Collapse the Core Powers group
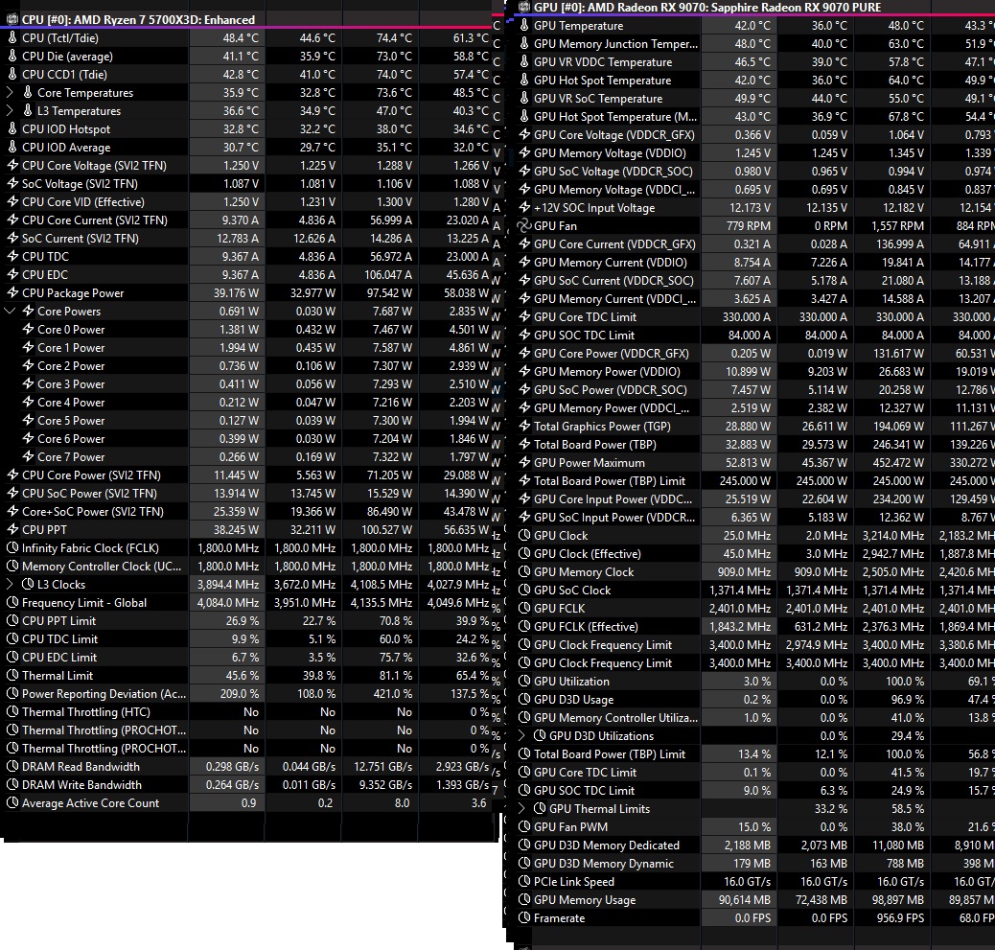995x950 pixels. (10, 312)
